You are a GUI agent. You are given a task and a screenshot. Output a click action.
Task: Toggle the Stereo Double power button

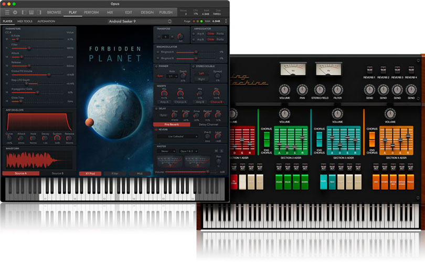point(194,67)
